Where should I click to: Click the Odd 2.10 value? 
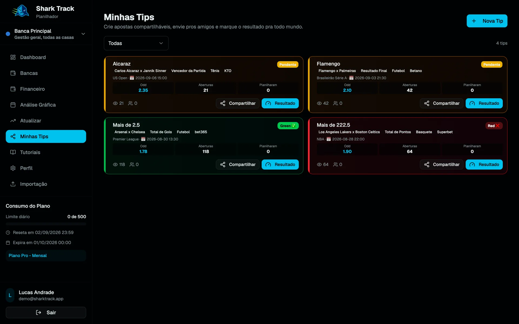[x=347, y=90]
